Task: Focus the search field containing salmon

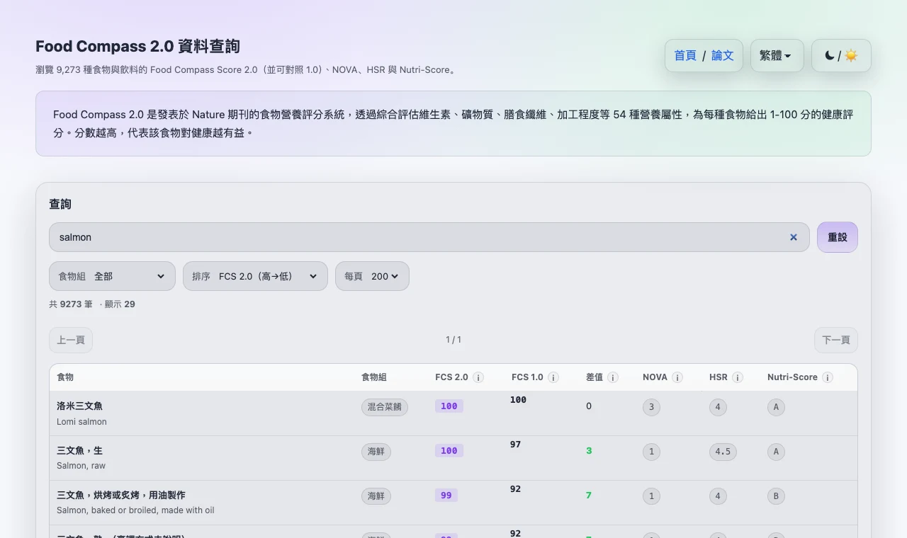Action: (429, 237)
